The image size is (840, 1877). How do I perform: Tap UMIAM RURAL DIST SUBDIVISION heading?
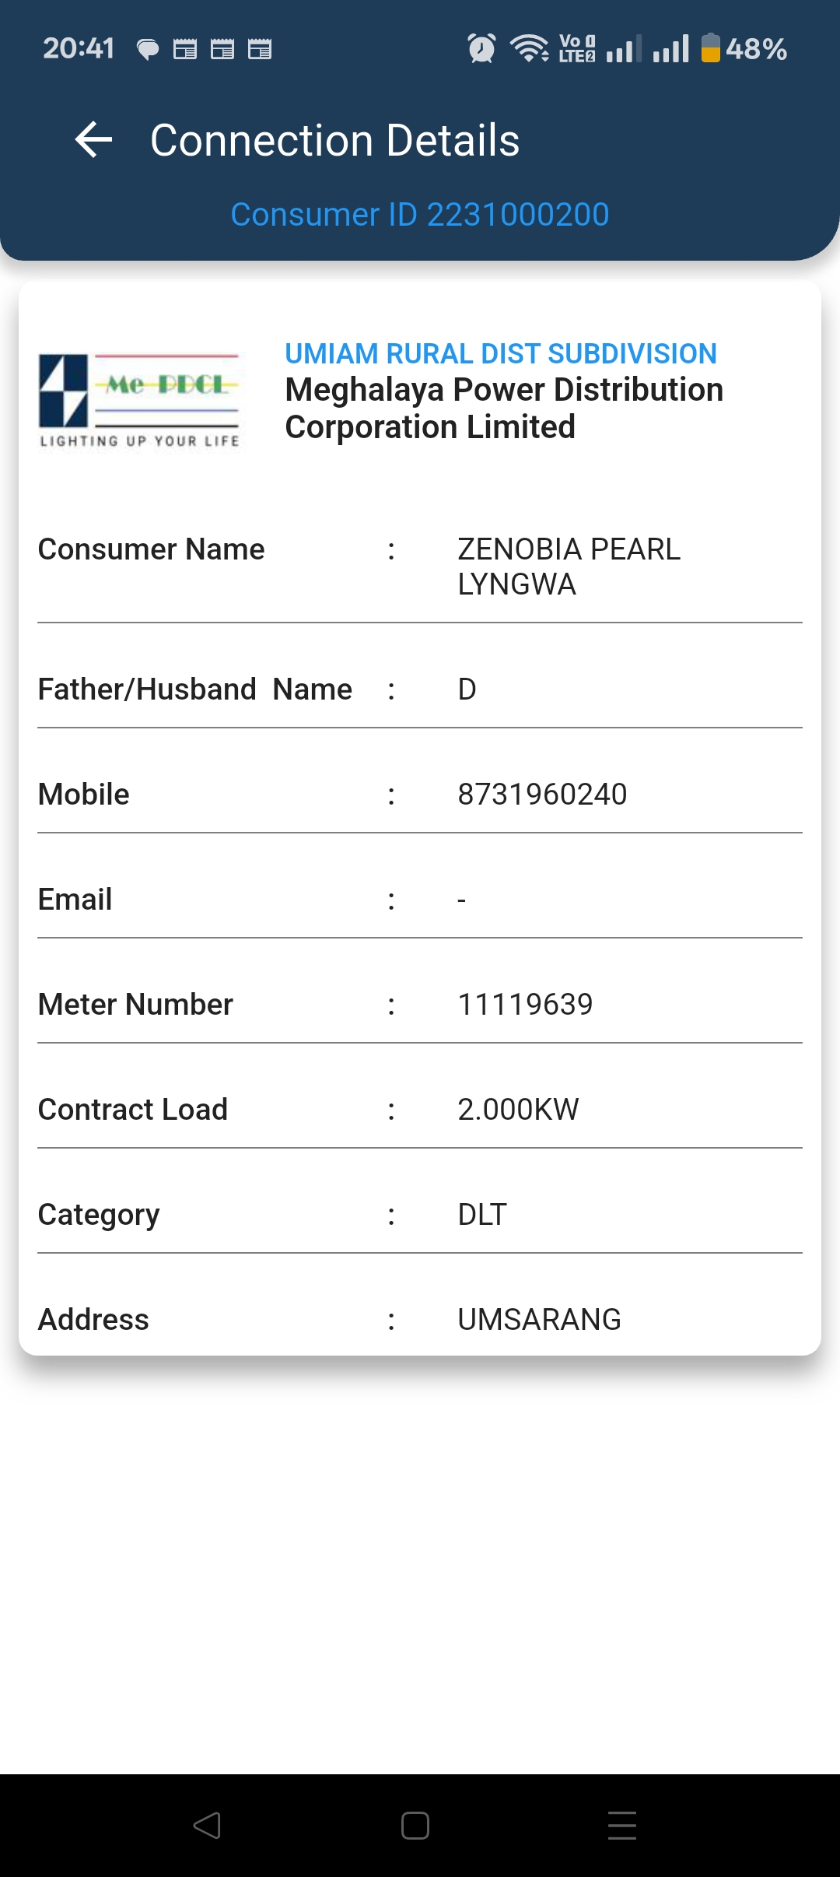pos(500,354)
